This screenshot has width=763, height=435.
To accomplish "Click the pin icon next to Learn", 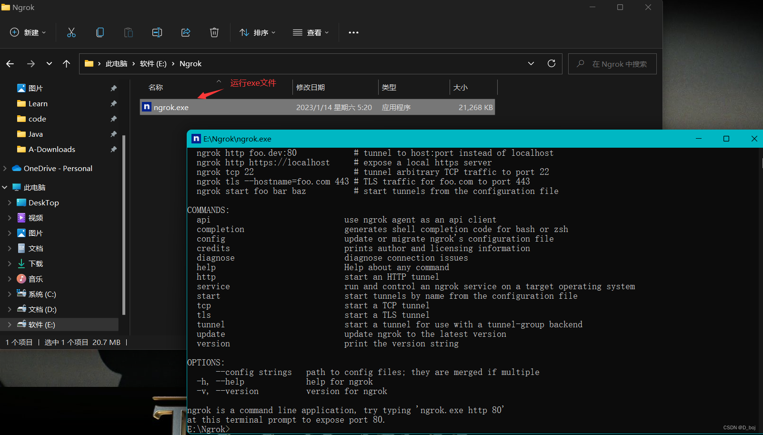I will [x=113, y=103].
